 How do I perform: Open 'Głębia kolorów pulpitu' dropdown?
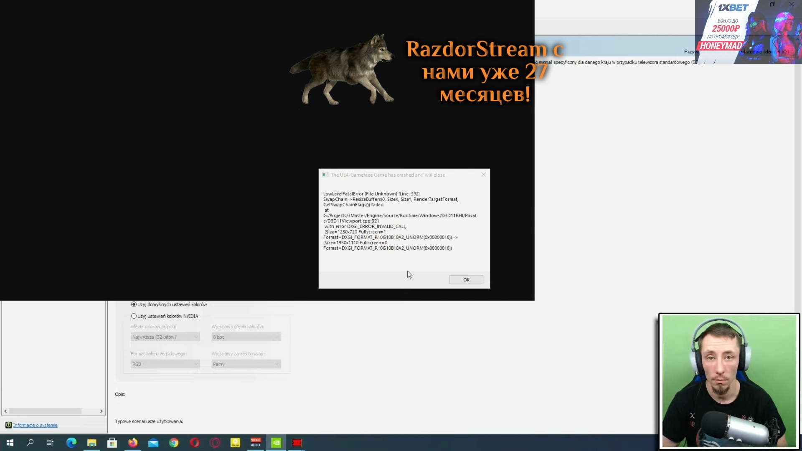165,337
